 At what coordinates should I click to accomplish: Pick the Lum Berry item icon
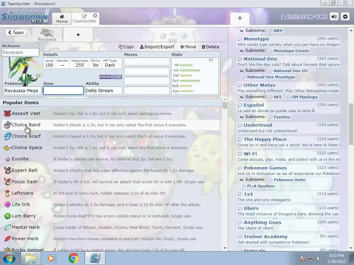click(x=8, y=216)
